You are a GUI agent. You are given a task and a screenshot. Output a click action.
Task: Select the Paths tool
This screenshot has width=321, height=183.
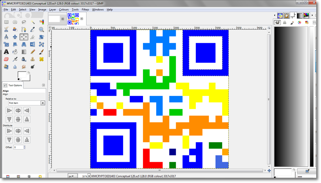[x=24, y=29]
